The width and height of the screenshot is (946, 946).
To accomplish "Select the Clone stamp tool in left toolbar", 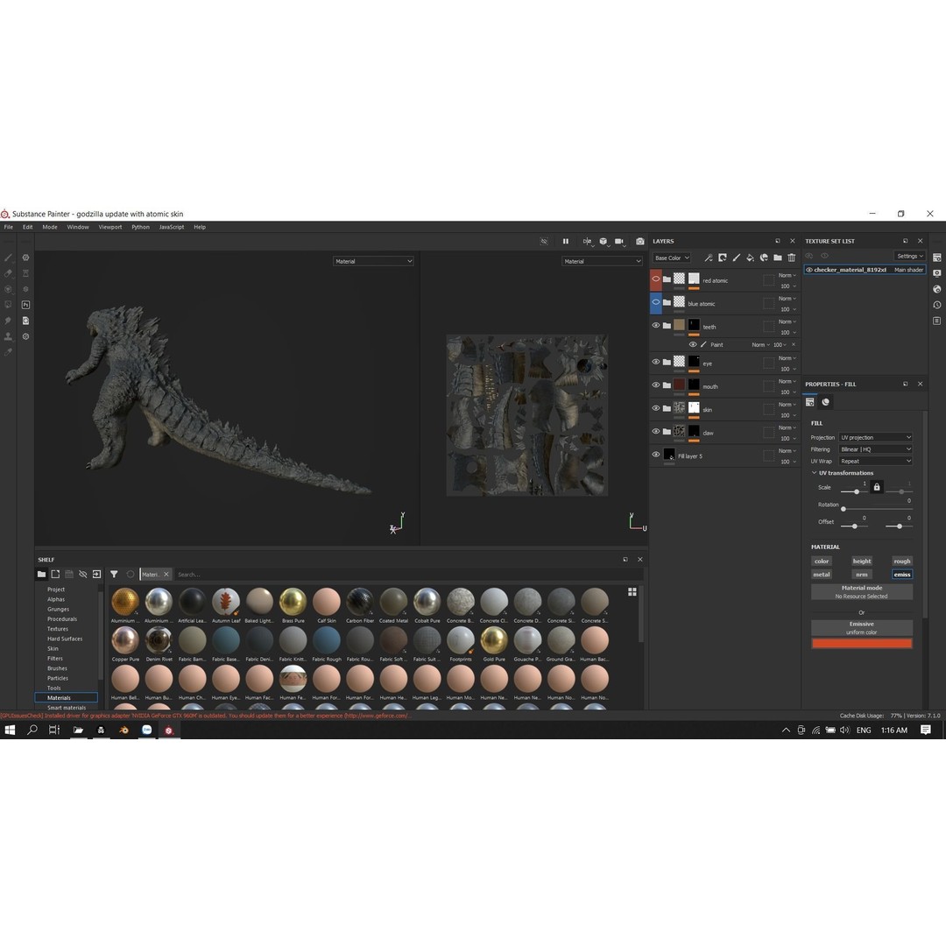I will click(x=9, y=336).
